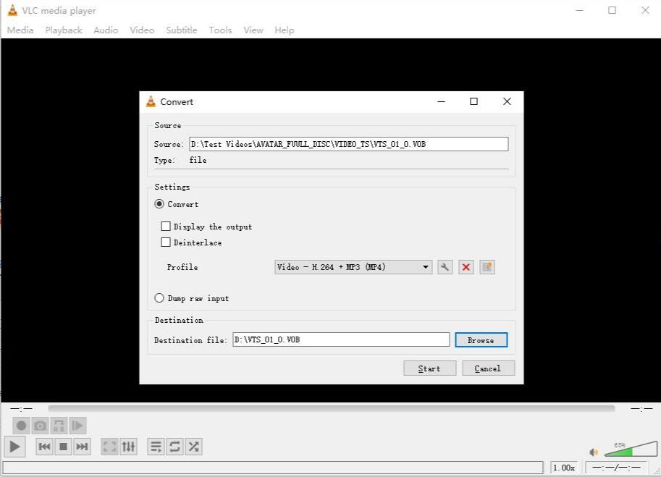Minimize the Convert dialog
The width and height of the screenshot is (661, 477).
tap(442, 101)
